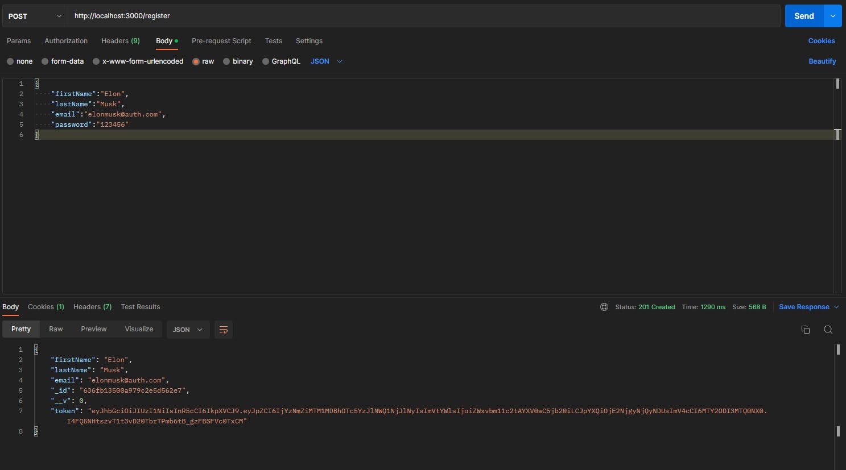Switch to the Visualize view
This screenshot has width=846, height=470.
tap(139, 329)
